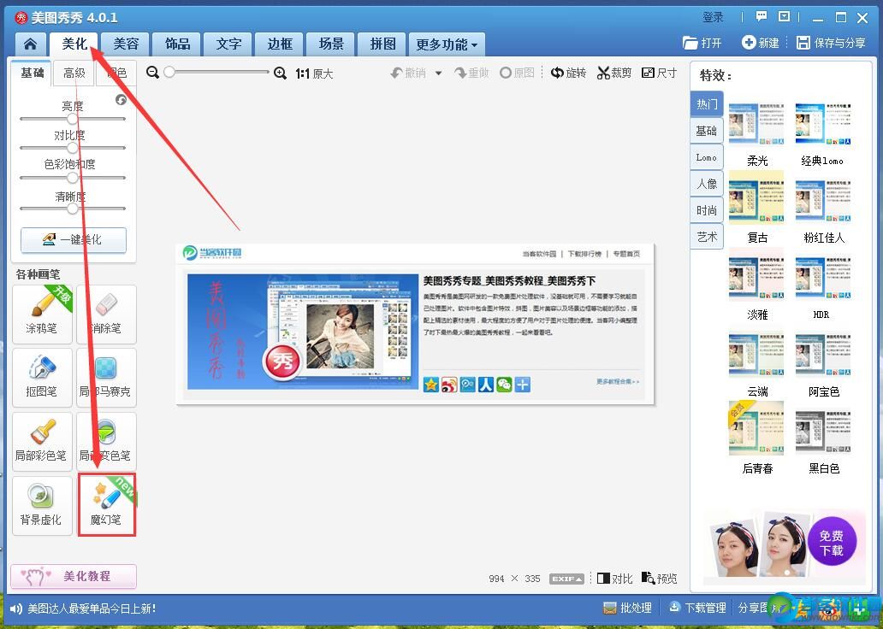Viewport: 883px width, 629px height.
Task: Show the 热门 effects category
Action: (707, 104)
